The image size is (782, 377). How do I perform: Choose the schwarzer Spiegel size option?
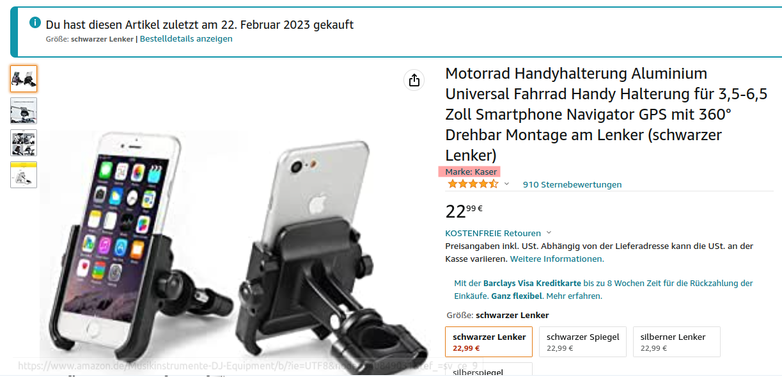pyautogui.click(x=583, y=342)
